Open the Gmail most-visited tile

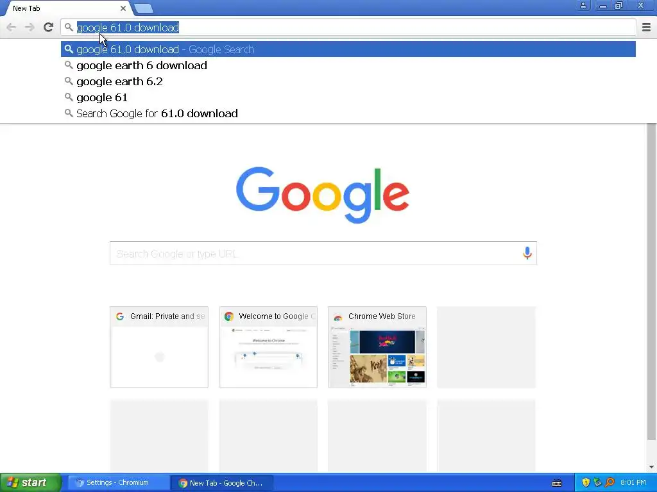[x=159, y=347]
